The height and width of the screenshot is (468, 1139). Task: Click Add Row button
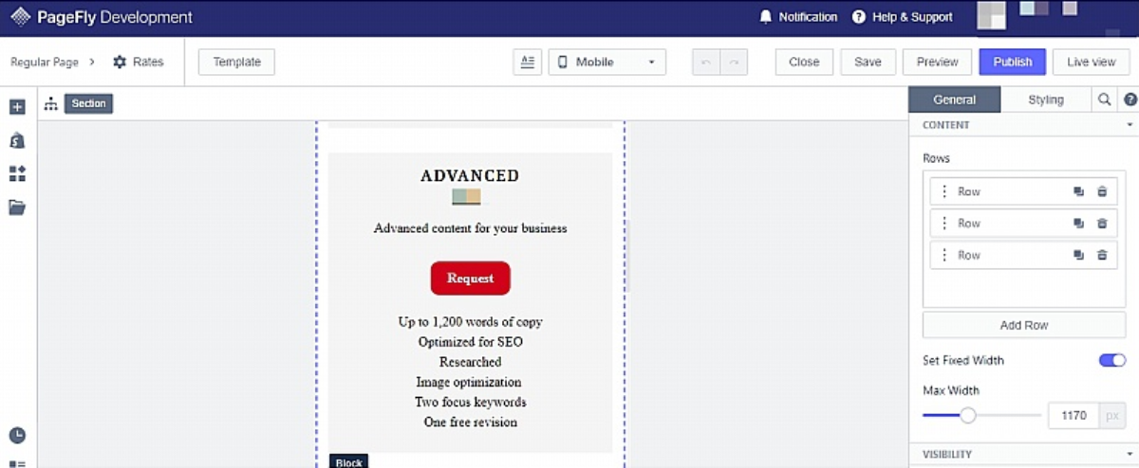pos(1024,325)
